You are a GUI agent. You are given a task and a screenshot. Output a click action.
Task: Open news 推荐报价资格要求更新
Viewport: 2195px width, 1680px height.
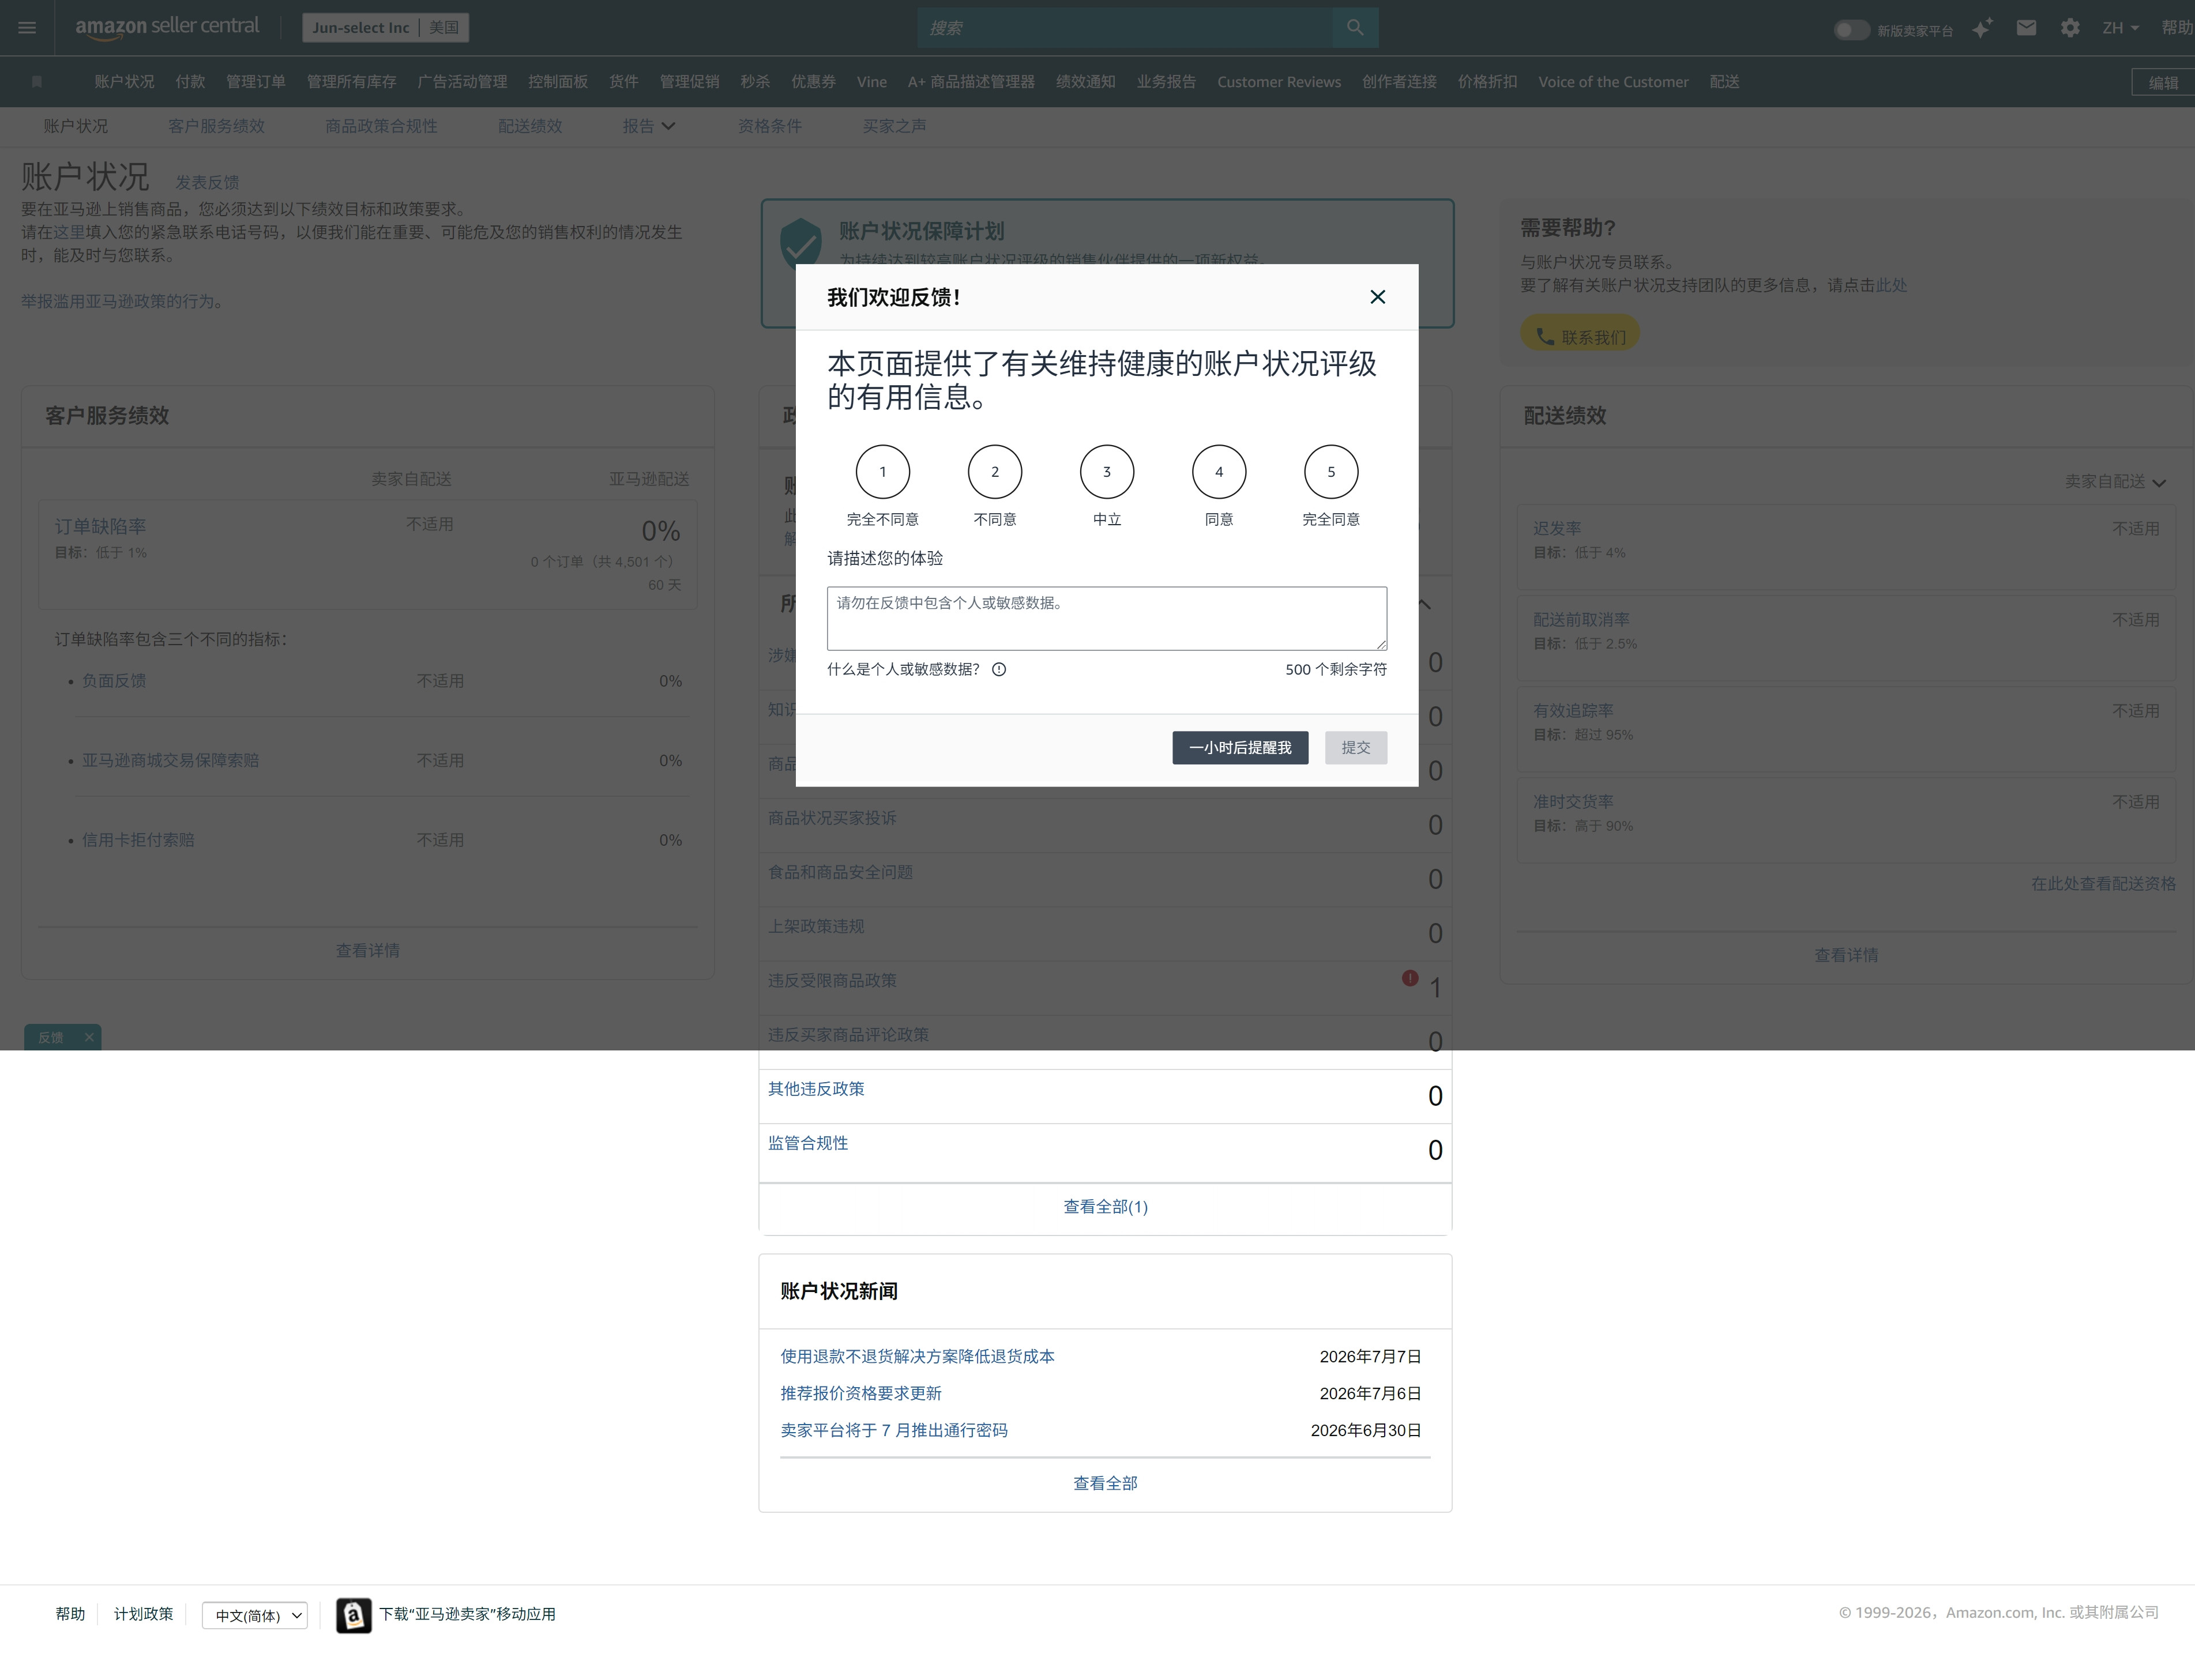click(862, 1394)
